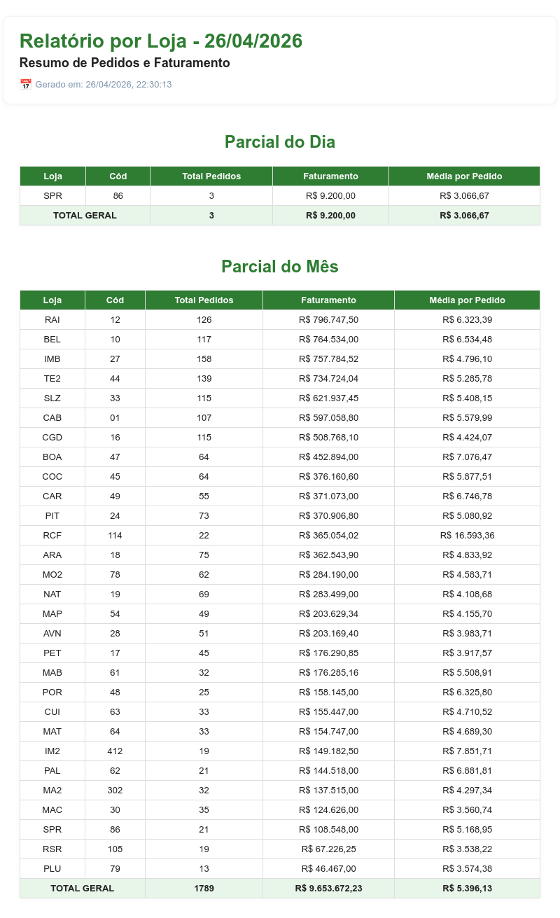Viewport: 560px width, 918px height.
Task: Select the PLU store row name
Action: pos(52,869)
